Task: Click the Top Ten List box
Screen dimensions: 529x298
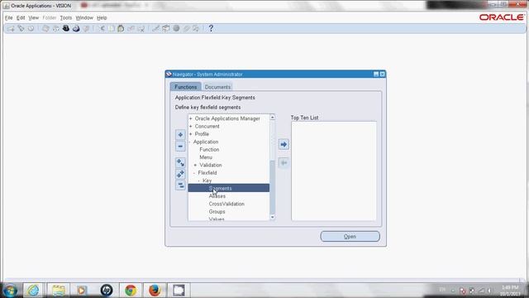Action: (334, 171)
